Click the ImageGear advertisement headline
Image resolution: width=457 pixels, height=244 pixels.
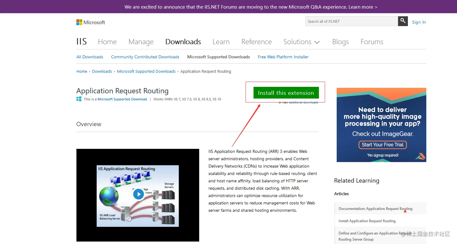coord(382,117)
